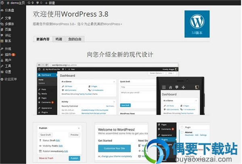Screen dimensions: 242x164
Task: Switch to the 鸣谢 credits tab
Action: (x=59, y=39)
